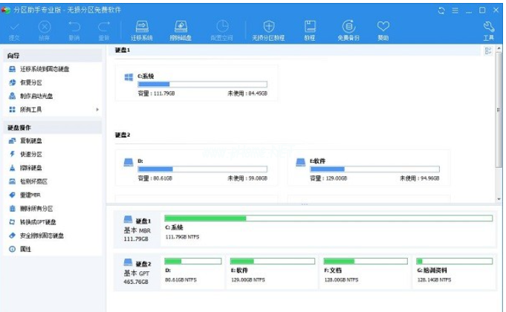Click the 迁移系统 (Migrate OS) toolbar icon
The height and width of the screenshot is (312, 506).
click(141, 30)
